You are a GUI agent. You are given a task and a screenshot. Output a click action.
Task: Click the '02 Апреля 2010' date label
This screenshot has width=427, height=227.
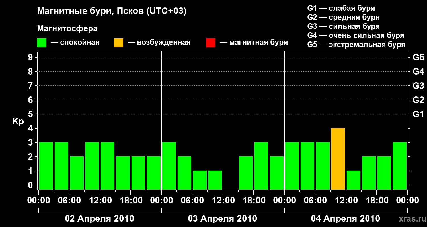[x=100, y=218]
